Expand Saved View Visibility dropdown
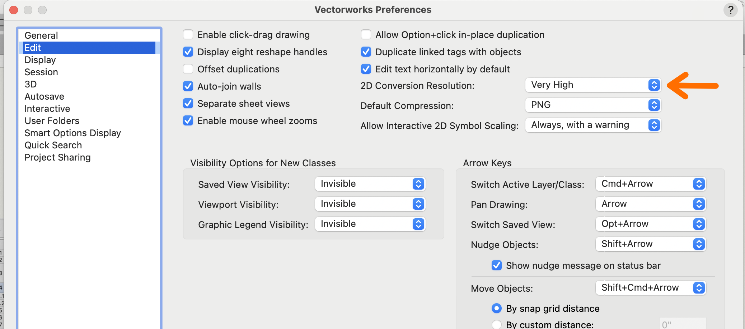Image resolution: width=745 pixels, height=329 pixels. (x=370, y=184)
